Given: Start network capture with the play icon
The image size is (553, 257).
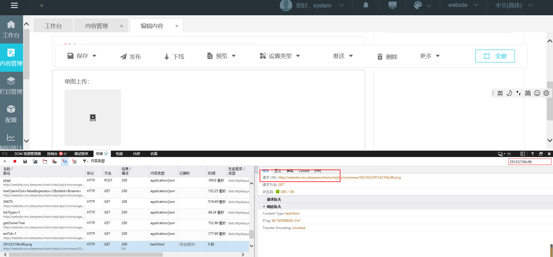Looking at the screenshot, I should pyautogui.click(x=5, y=161).
